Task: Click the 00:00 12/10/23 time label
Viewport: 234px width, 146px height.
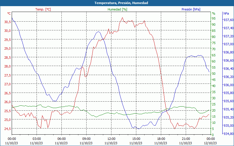Action: (211, 141)
